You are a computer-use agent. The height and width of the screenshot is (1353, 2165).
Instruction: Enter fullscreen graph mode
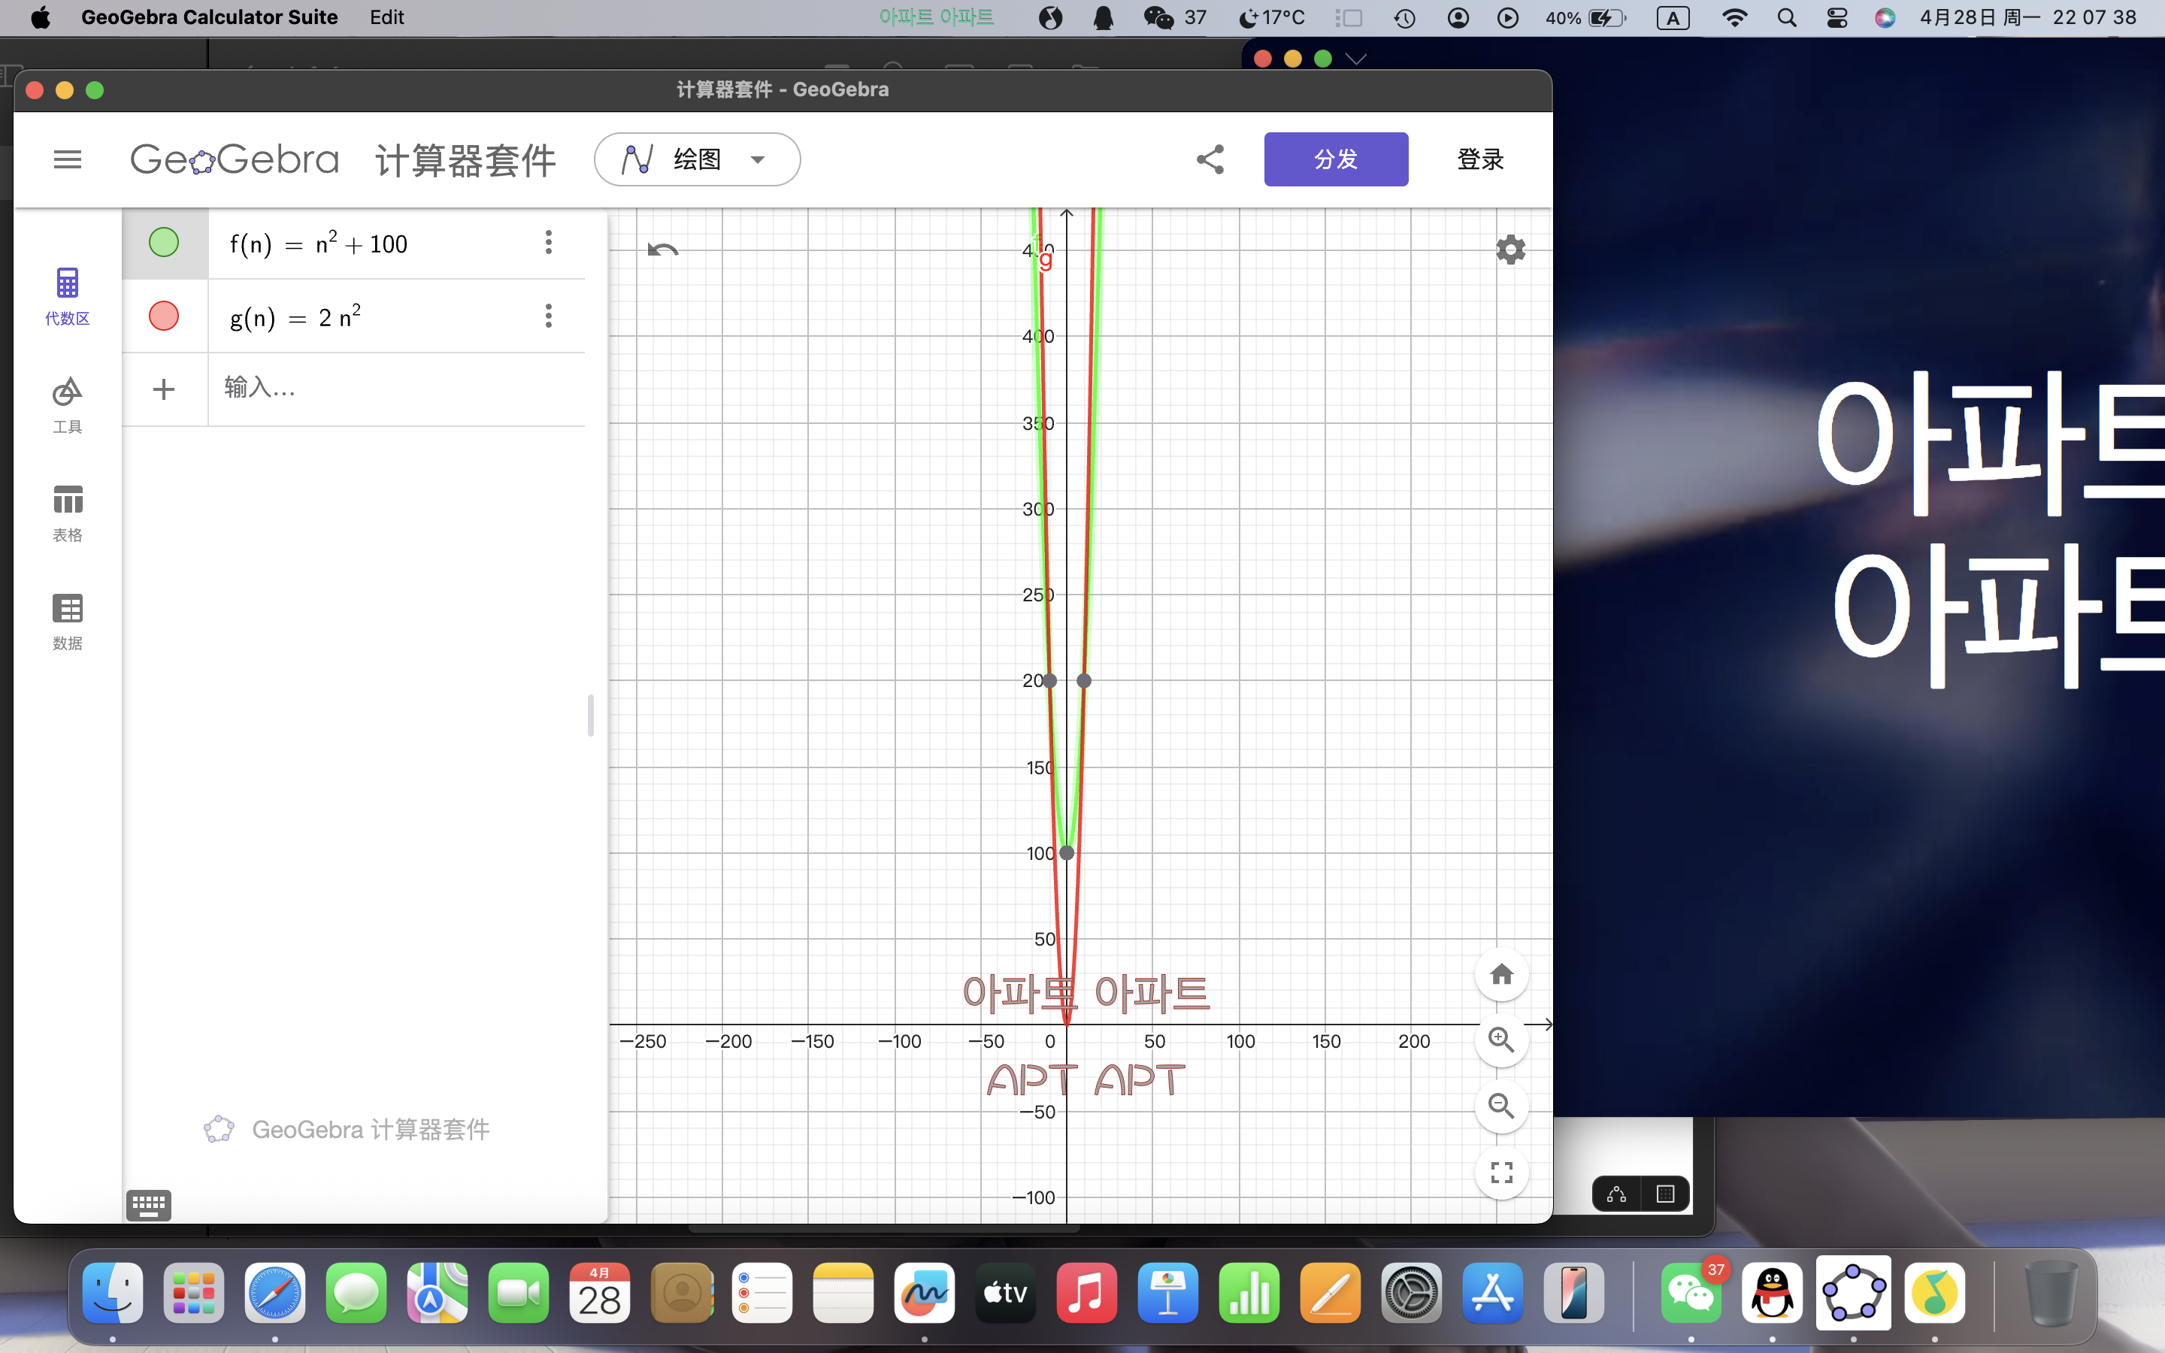tap(1501, 1173)
